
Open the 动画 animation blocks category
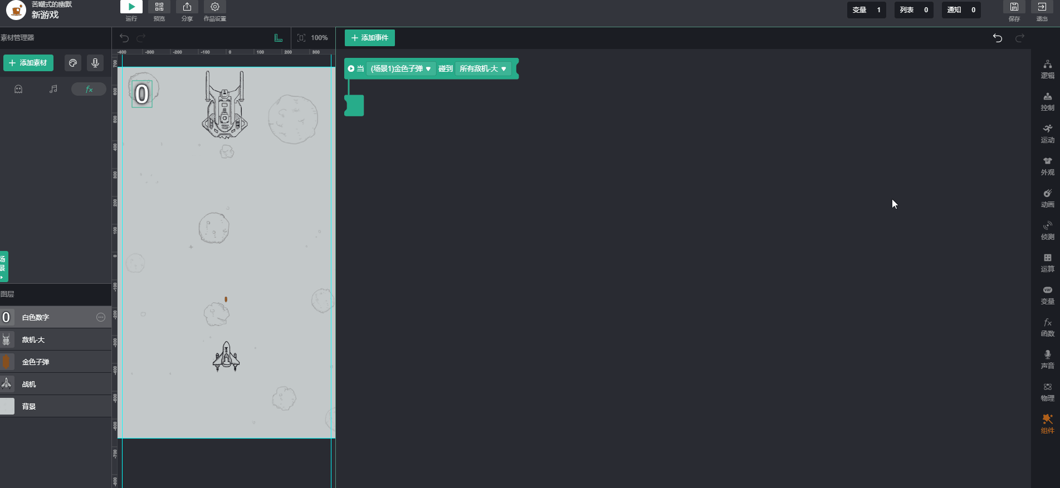point(1047,199)
